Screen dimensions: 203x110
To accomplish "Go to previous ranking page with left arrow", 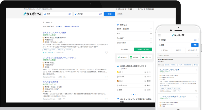I will [132, 95].
